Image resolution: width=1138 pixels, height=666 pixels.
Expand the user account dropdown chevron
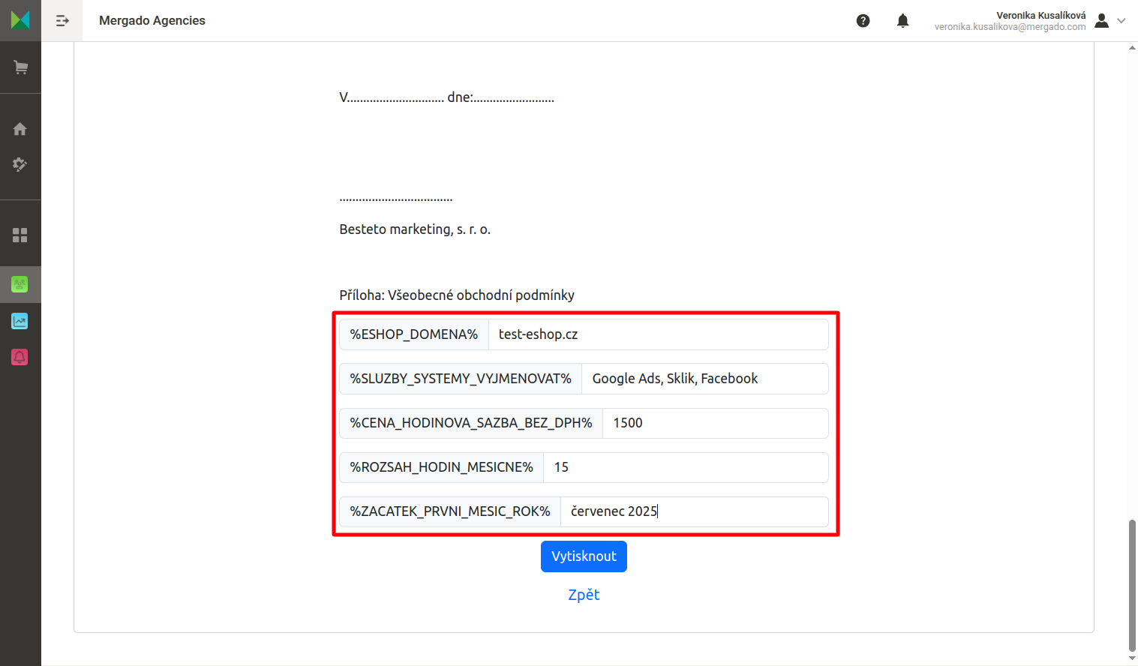(x=1121, y=21)
